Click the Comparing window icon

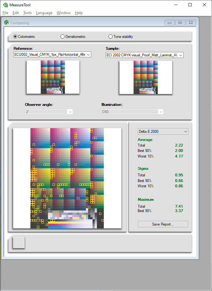7,23
